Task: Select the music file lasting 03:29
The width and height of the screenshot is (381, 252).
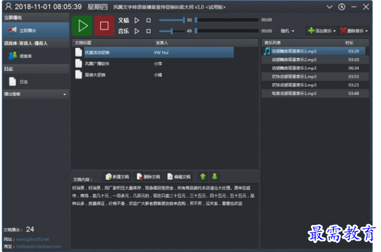Action: pyautogui.click(x=315, y=51)
